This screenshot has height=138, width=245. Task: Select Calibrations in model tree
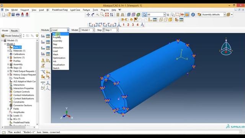point(19,54)
